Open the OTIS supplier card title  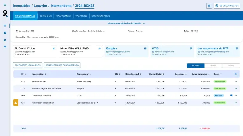click(x=155, y=48)
